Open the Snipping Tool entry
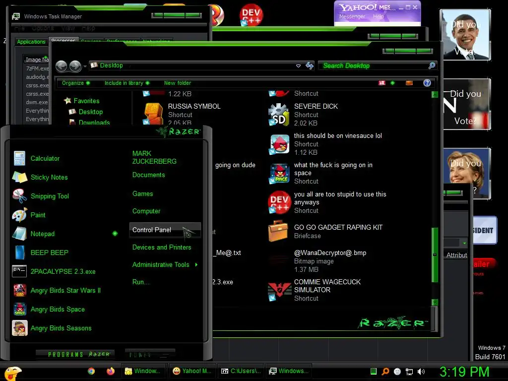Image resolution: width=508 pixels, height=381 pixels. tap(50, 196)
